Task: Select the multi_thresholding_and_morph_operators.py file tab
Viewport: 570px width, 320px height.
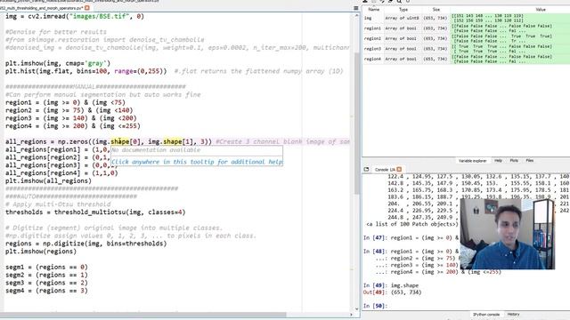Action: click(x=42, y=8)
